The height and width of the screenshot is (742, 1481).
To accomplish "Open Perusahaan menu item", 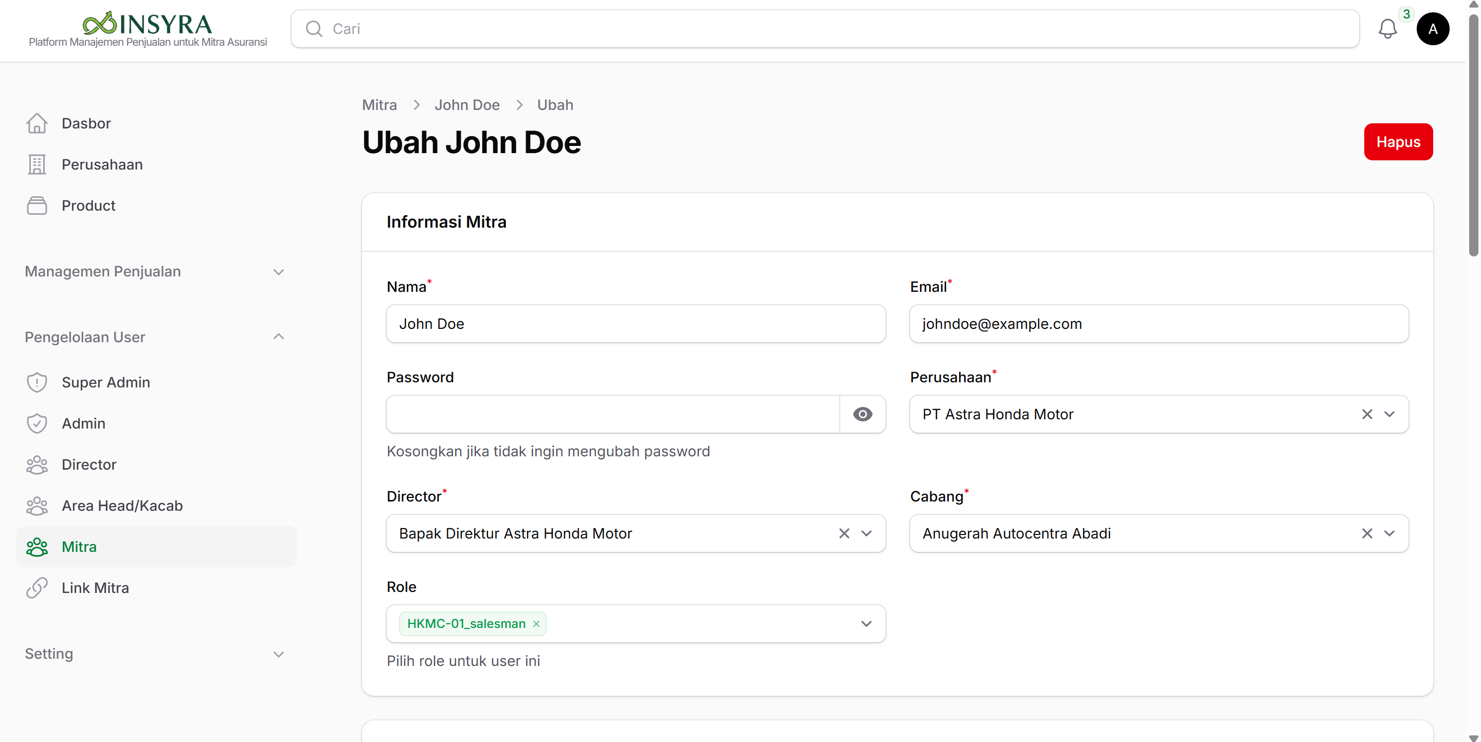I will (x=156, y=164).
